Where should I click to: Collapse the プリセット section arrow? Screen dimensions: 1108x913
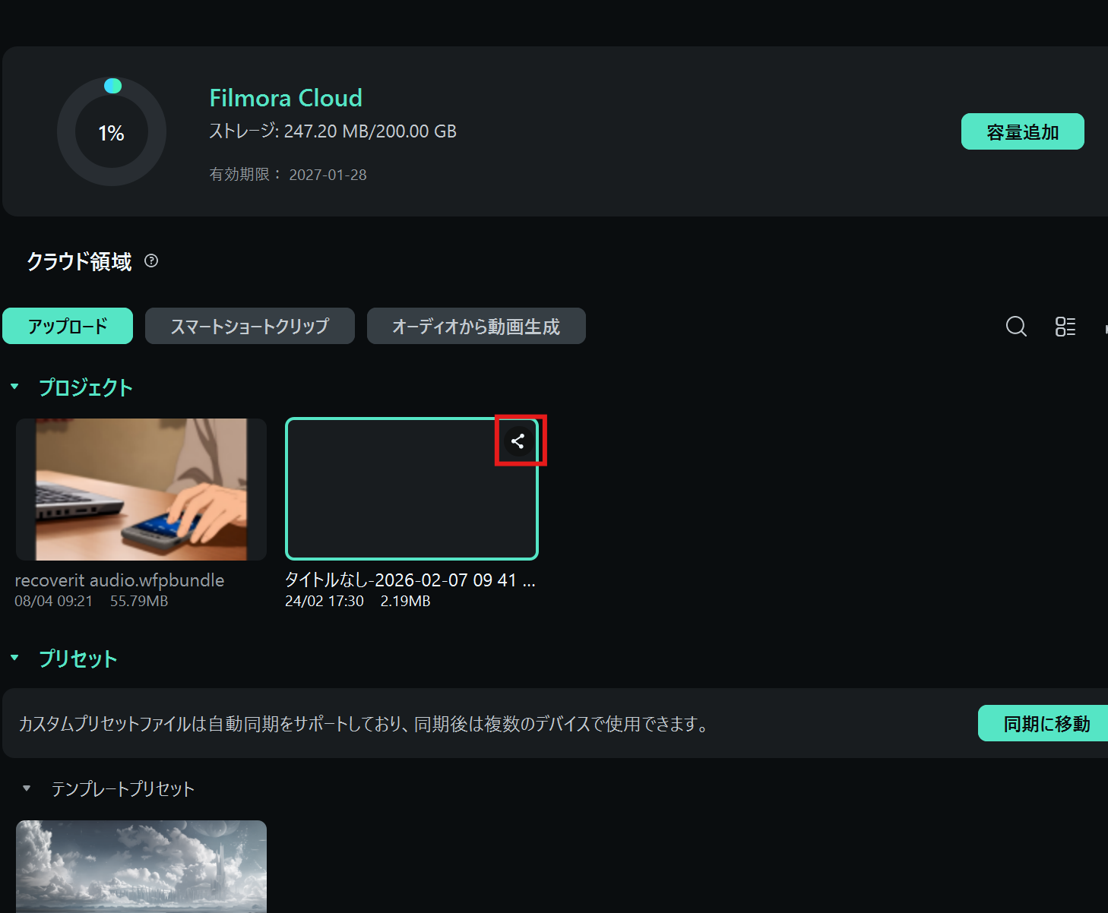click(x=14, y=658)
